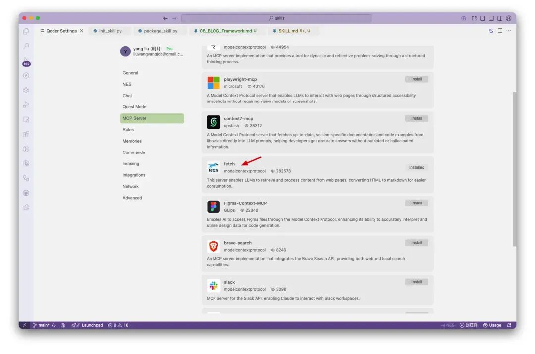Install the slack MCP server

(416, 282)
